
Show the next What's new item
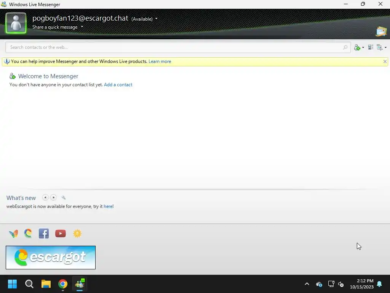click(x=53, y=198)
